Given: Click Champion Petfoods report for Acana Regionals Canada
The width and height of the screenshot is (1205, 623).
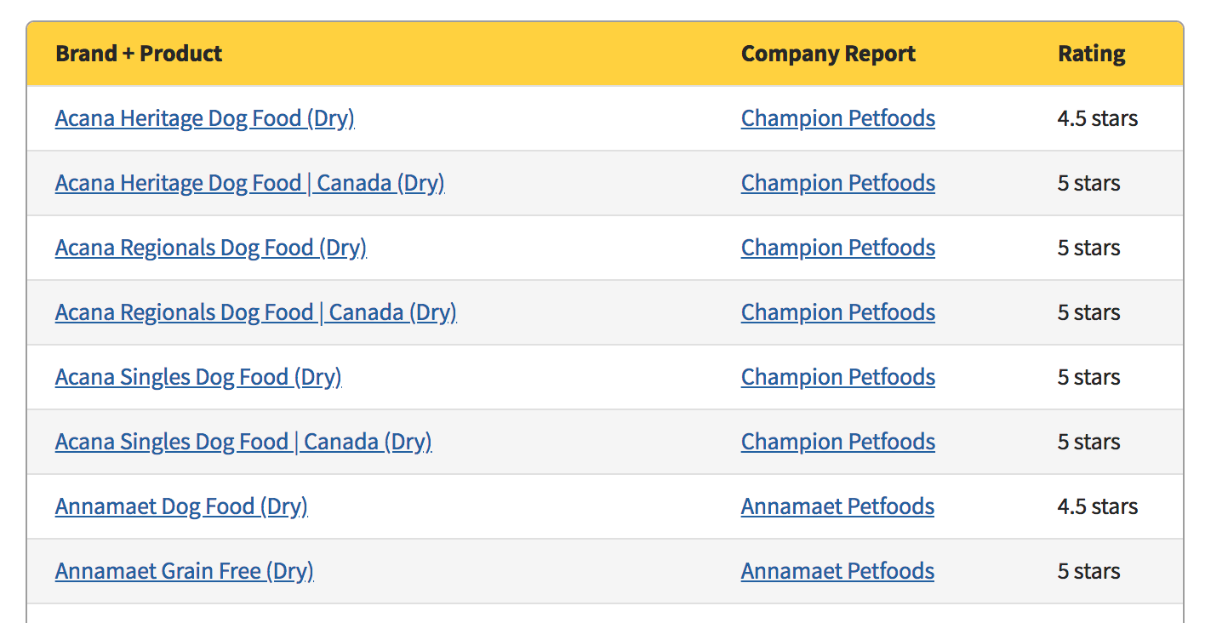Looking at the screenshot, I should coord(838,312).
